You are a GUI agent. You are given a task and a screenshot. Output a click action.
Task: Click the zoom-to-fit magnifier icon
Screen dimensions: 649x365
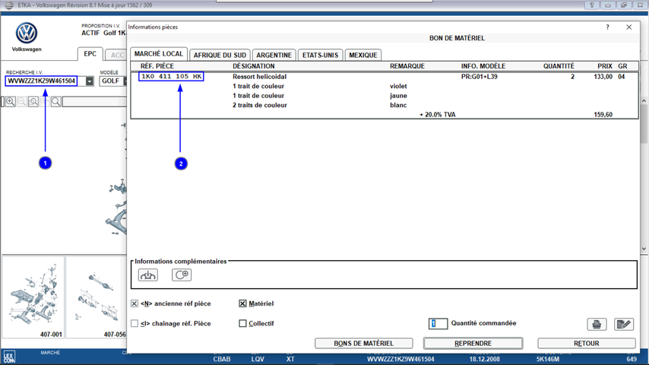(x=33, y=101)
